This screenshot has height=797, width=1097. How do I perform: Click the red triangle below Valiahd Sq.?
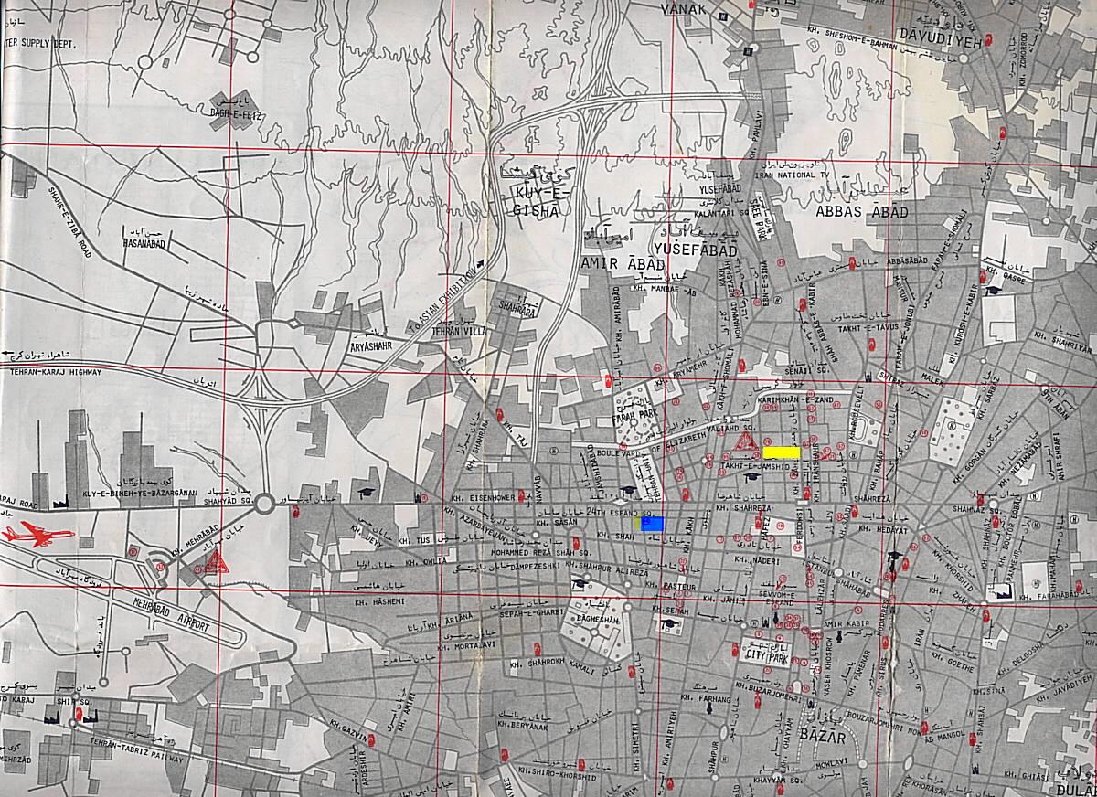click(745, 444)
